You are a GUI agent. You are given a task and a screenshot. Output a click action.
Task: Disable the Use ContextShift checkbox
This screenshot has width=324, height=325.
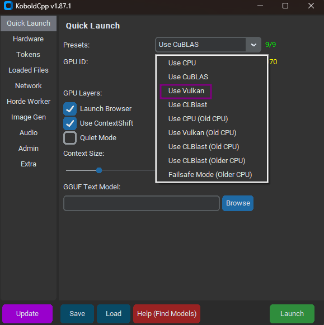(x=70, y=123)
